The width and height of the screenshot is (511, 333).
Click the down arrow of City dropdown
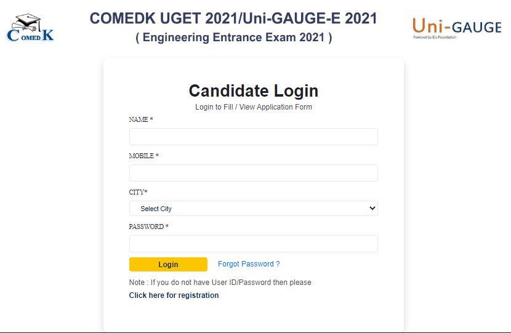[x=372, y=208]
